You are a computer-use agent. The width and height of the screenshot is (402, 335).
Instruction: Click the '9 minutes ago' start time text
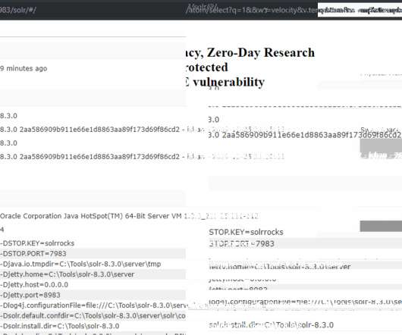24,68
